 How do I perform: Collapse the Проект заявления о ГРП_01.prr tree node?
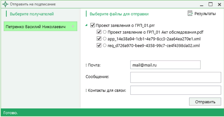click(87, 25)
